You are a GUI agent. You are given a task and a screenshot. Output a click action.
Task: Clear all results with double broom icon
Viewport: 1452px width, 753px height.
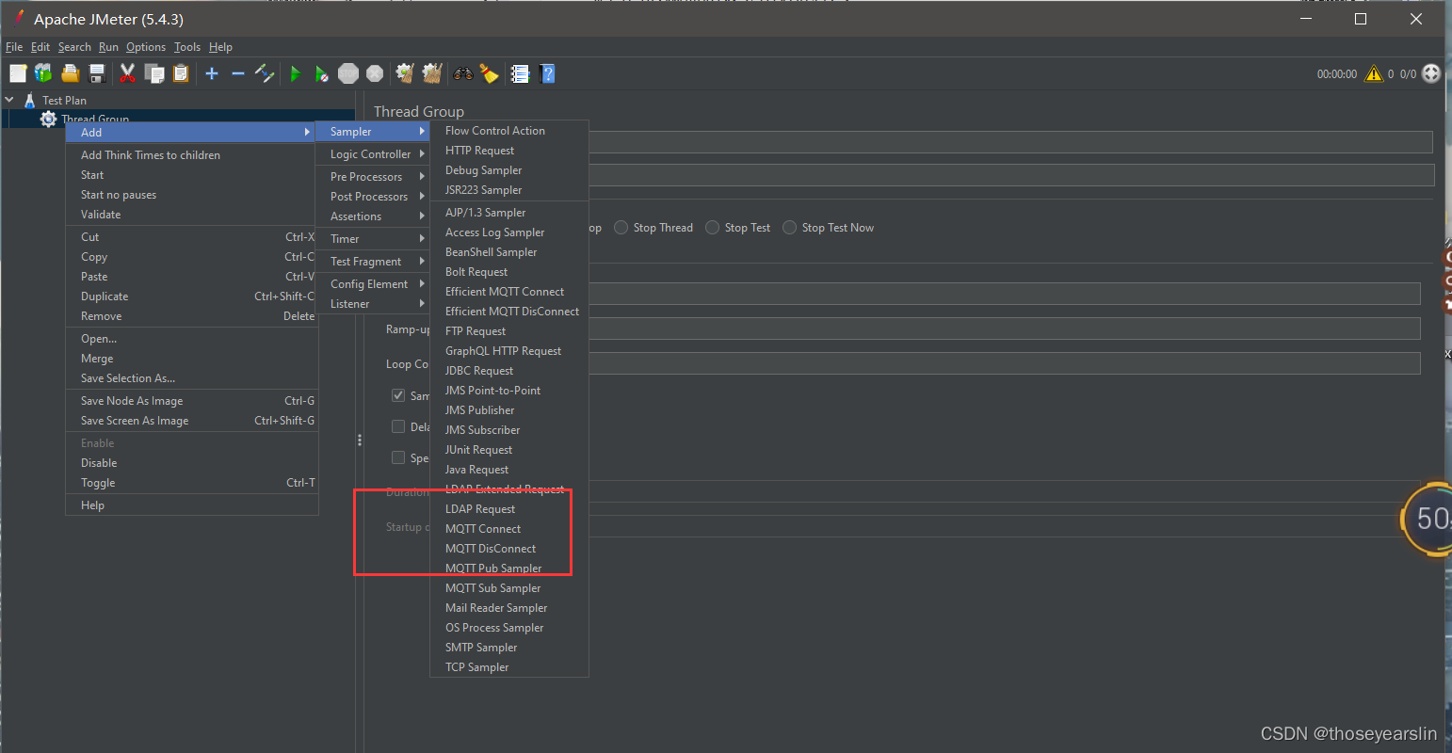pyautogui.click(x=432, y=73)
